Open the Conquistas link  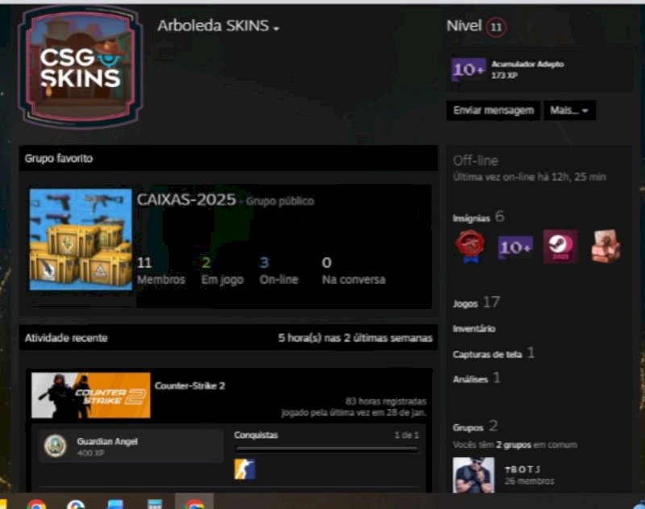point(256,436)
